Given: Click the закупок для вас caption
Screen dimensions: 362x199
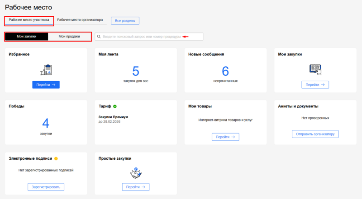Looking at the screenshot, I should pos(136,81).
